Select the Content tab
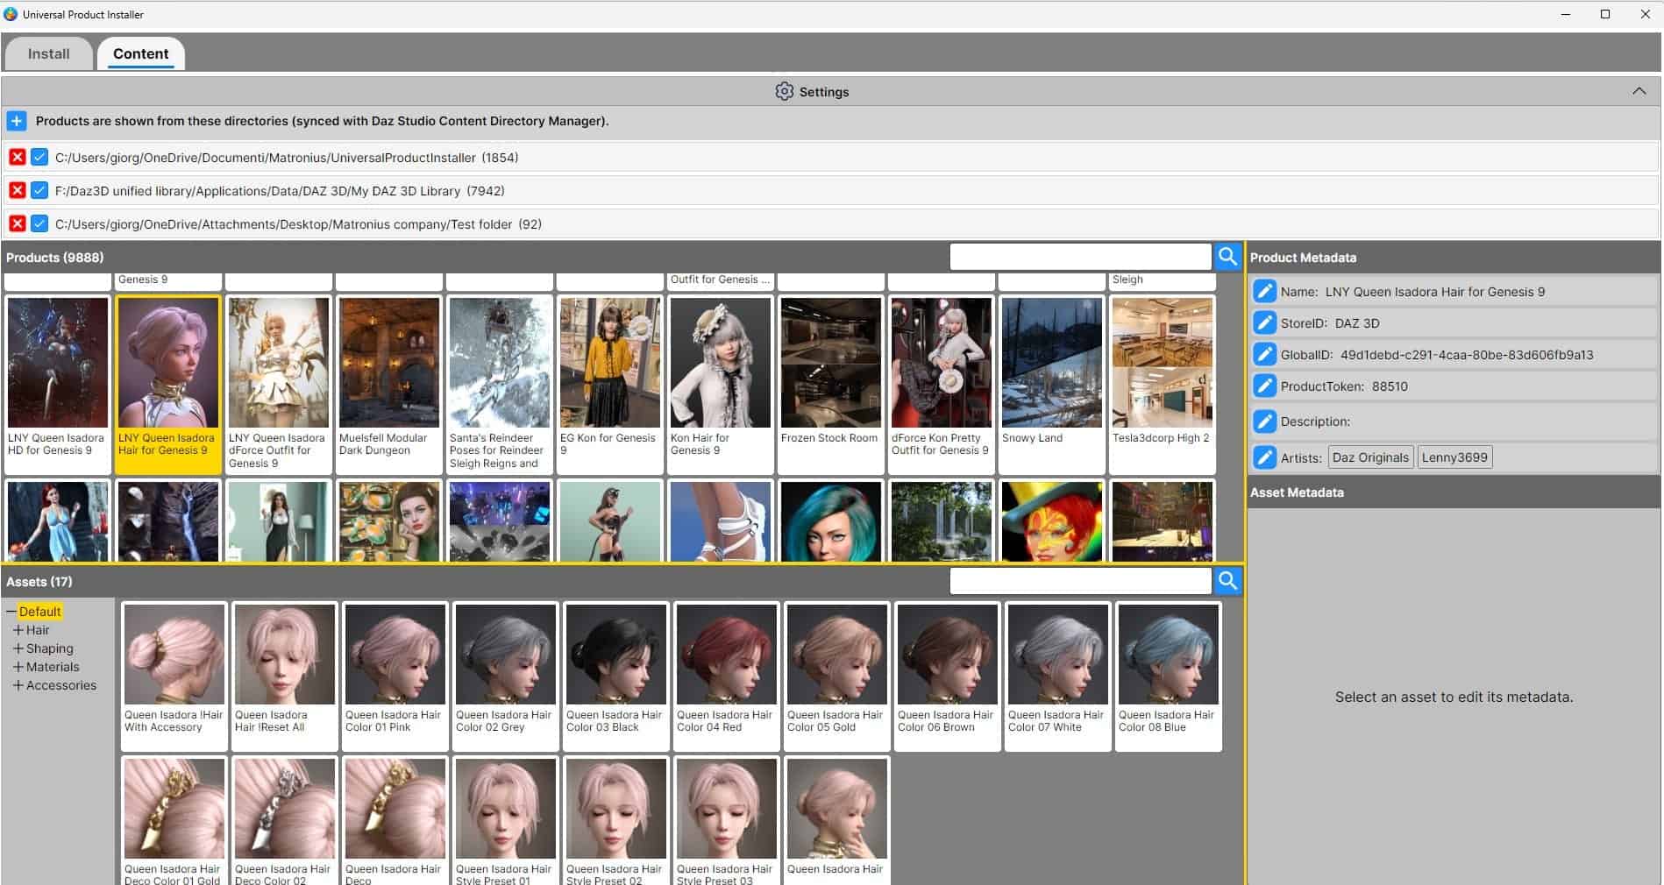 140,53
